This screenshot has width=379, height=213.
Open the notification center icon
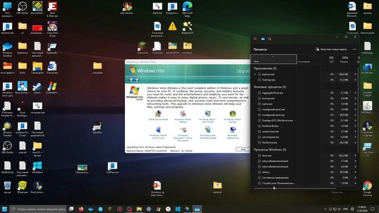pyautogui.click(x=372, y=209)
